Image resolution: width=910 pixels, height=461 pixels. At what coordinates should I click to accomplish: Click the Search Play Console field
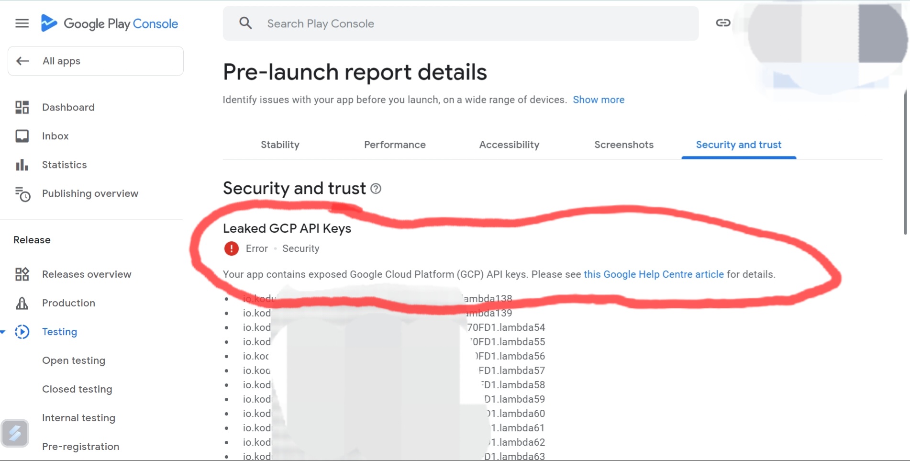point(460,23)
